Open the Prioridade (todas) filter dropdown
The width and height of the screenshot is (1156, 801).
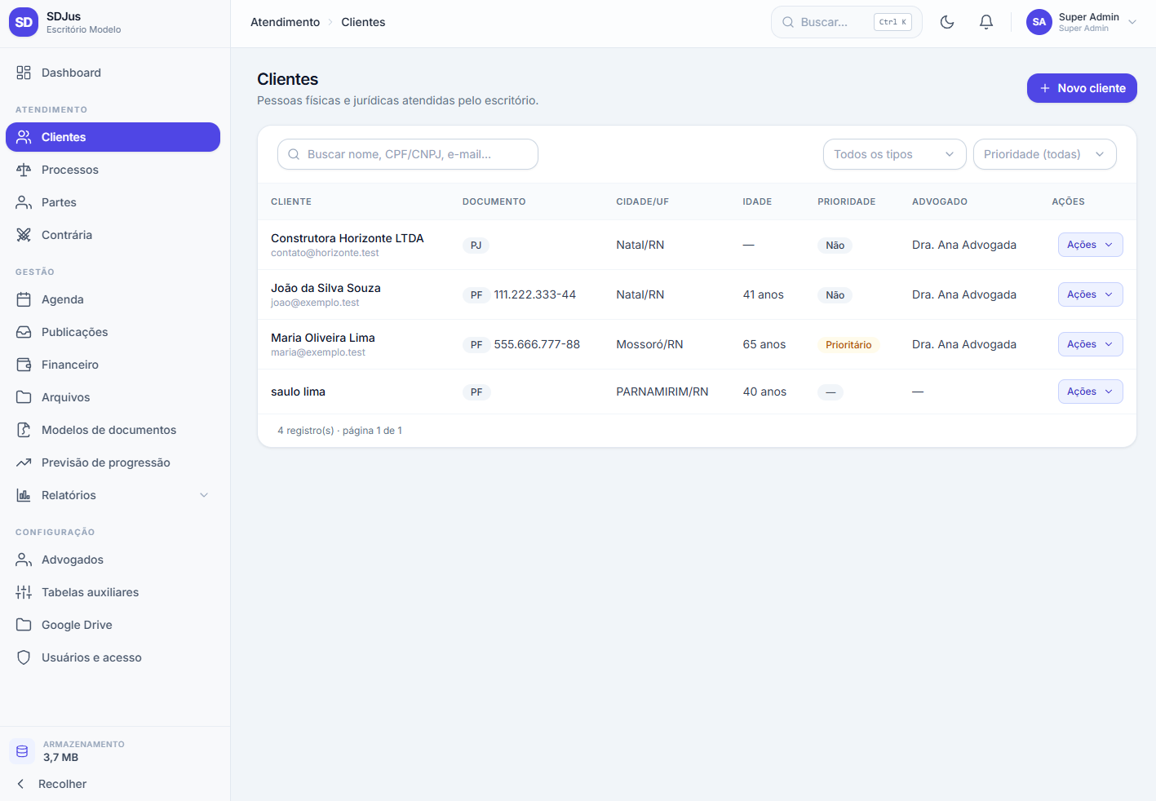click(1044, 154)
